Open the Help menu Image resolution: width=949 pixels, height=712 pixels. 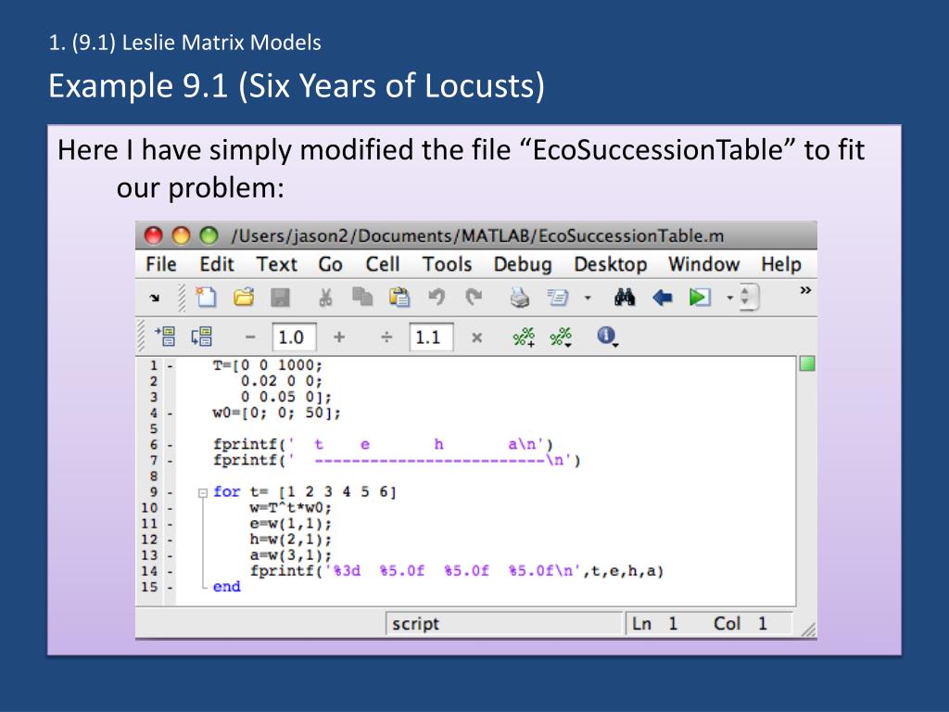click(x=780, y=264)
